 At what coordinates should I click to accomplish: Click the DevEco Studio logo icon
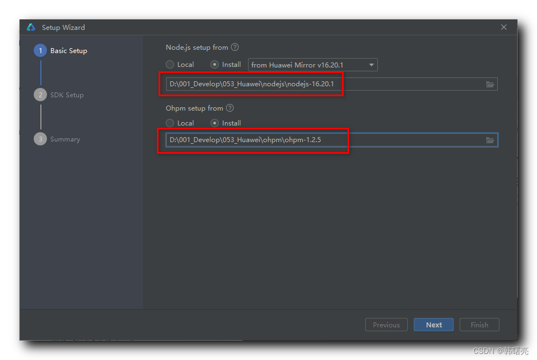tap(31, 27)
